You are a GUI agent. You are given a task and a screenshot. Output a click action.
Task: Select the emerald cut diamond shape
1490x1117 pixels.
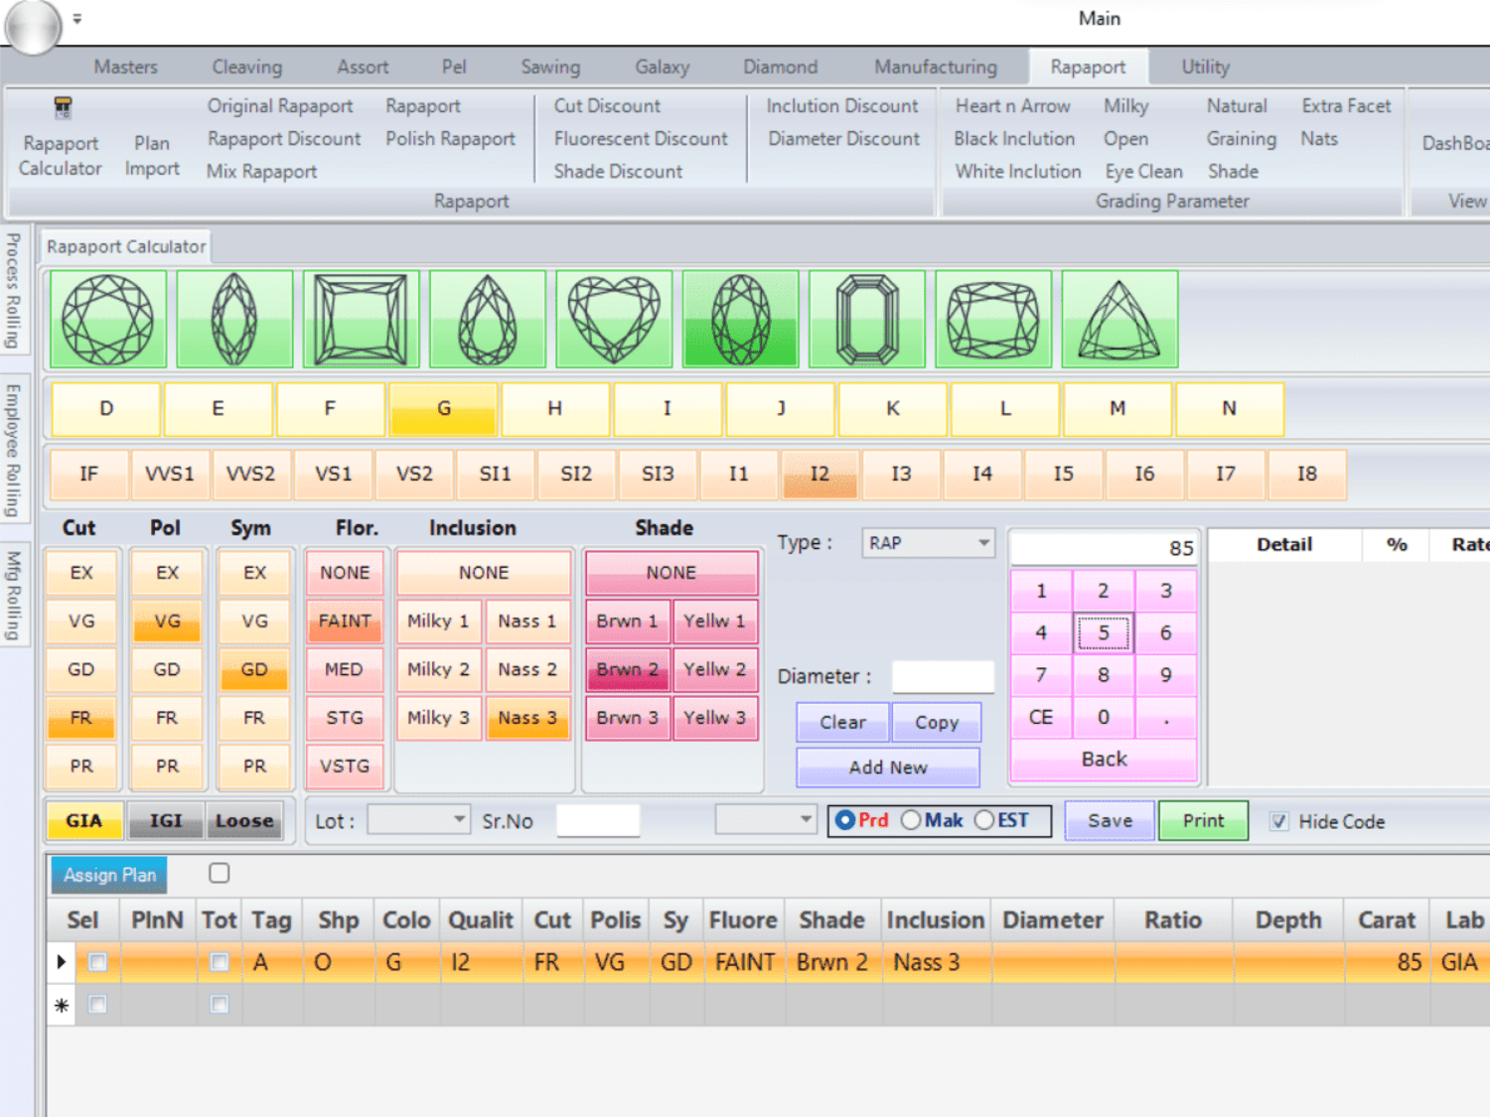click(867, 320)
